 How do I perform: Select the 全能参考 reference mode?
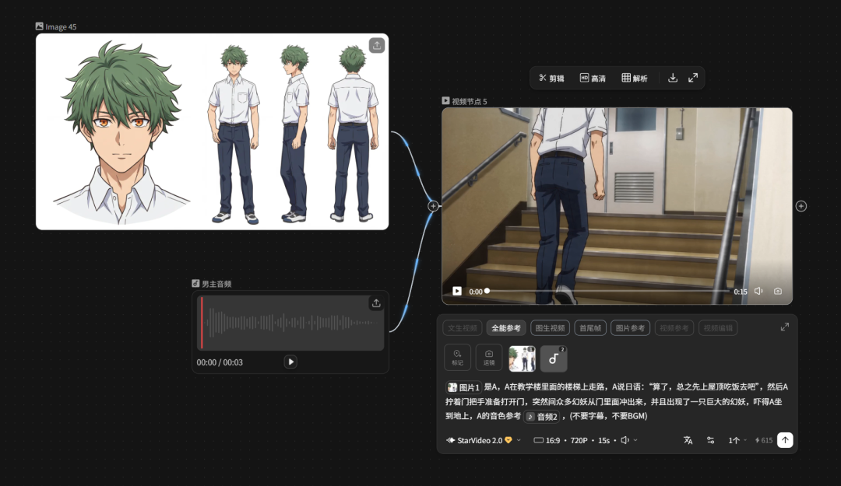pyautogui.click(x=508, y=327)
